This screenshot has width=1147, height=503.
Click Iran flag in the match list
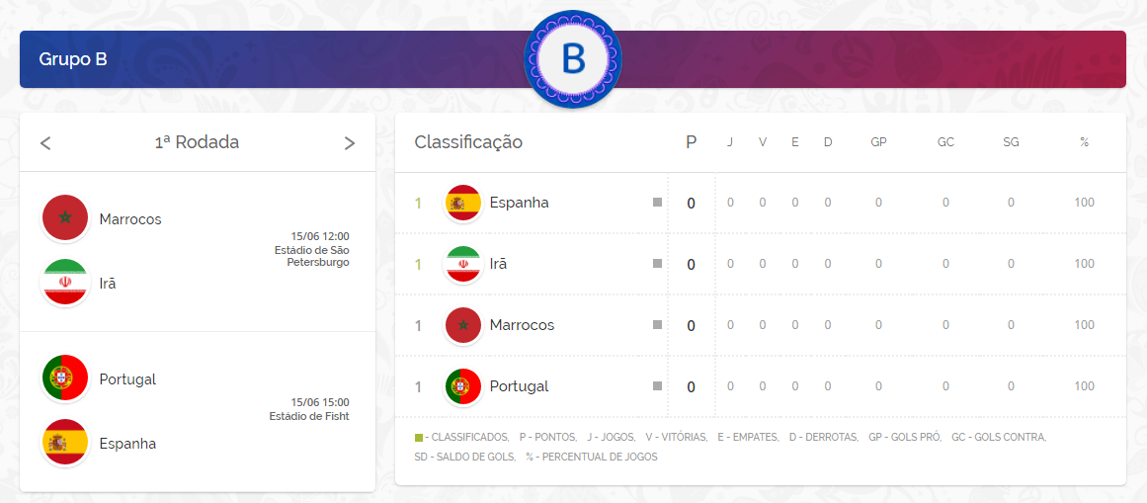(x=65, y=283)
